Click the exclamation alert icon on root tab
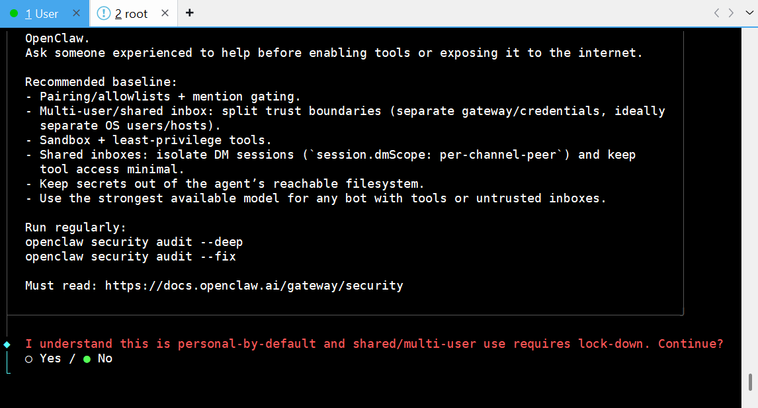Screen dimensions: 758x408 pyautogui.click(x=104, y=13)
